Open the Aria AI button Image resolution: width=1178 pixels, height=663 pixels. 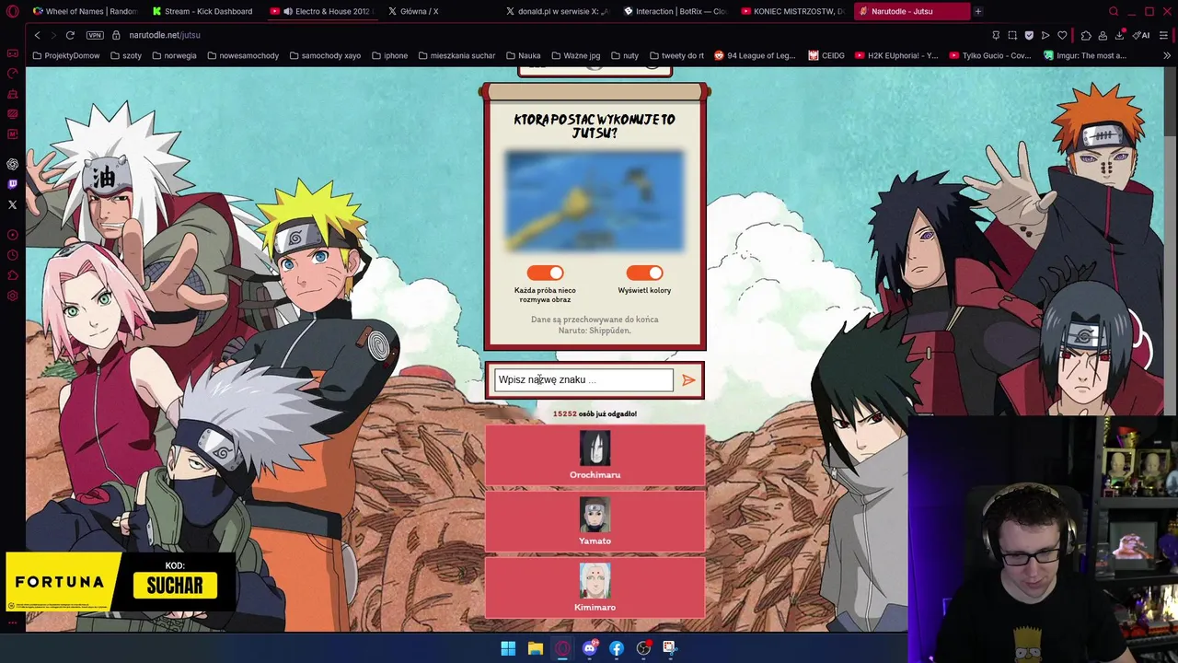[1141, 35]
